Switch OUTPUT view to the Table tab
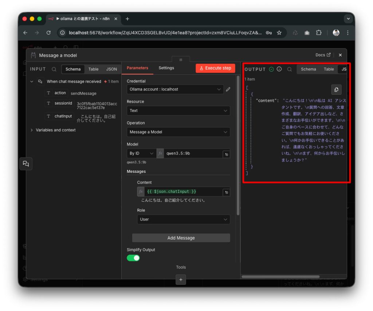Image resolution: width=373 pixels, height=311 pixels. click(x=329, y=69)
